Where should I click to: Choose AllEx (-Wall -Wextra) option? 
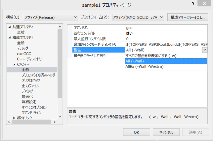click(145, 66)
